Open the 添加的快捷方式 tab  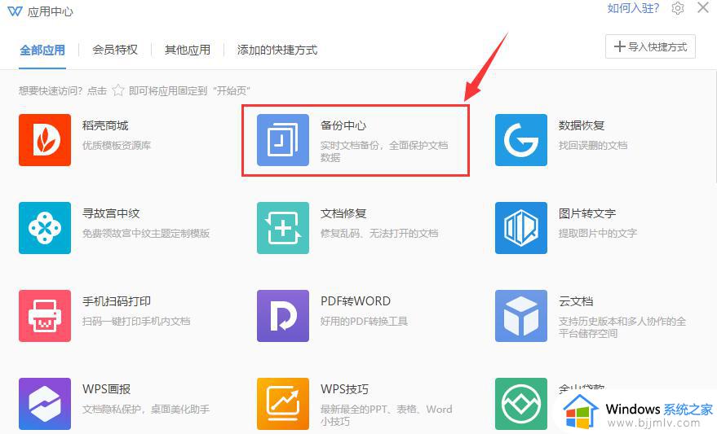click(x=277, y=50)
